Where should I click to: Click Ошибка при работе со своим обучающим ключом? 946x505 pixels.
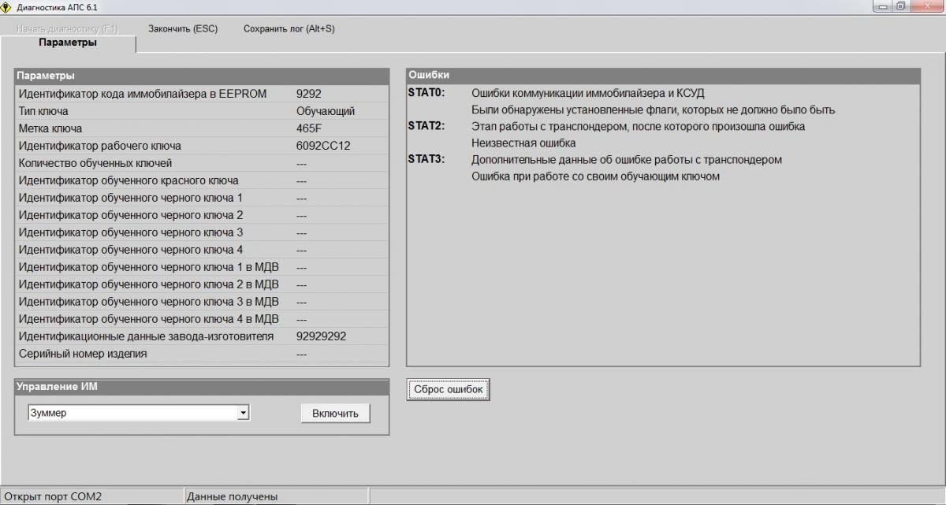(595, 176)
